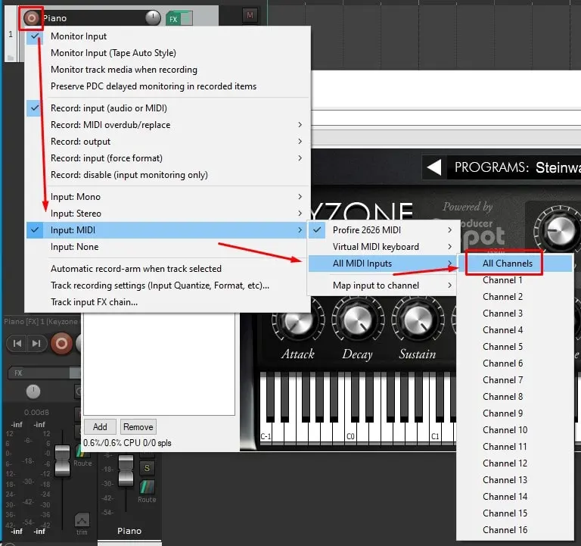Expand Map input to channel submenu

coord(382,285)
